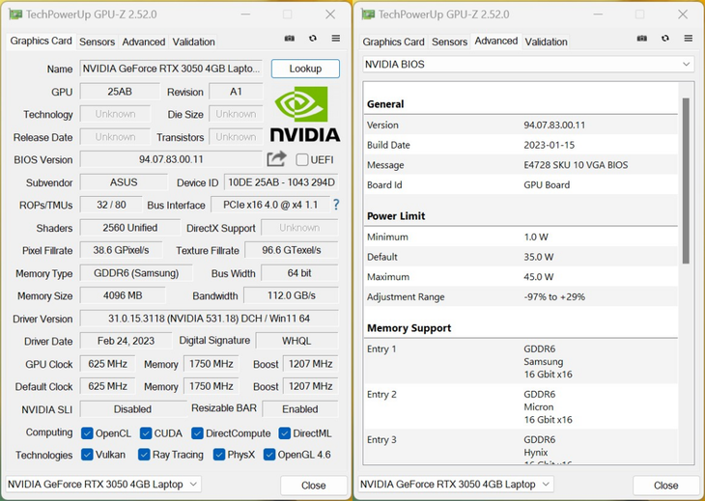Click Board Id value GPU Board
Screen dimensions: 705x501
coord(547,184)
